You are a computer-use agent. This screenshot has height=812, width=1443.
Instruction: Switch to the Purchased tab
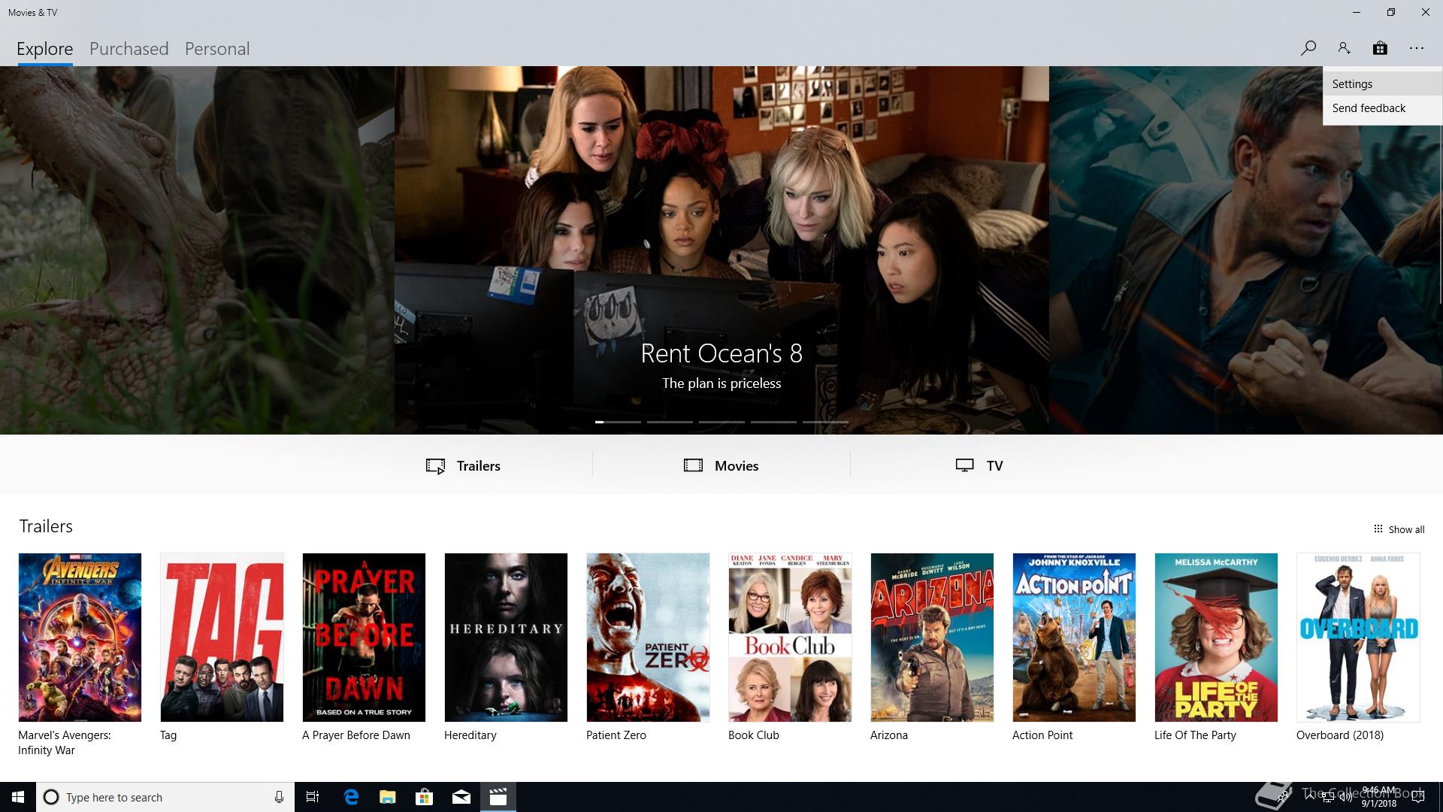point(129,49)
